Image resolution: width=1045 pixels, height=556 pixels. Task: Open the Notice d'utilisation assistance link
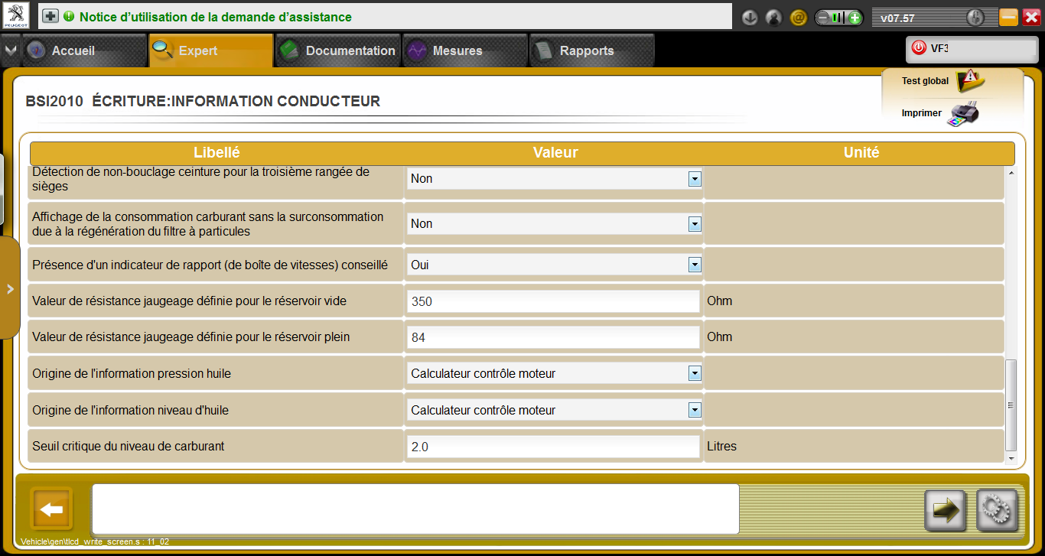[x=215, y=17]
